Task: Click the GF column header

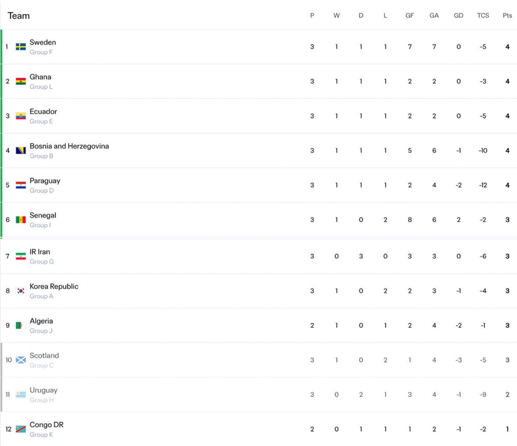Action: [x=410, y=15]
